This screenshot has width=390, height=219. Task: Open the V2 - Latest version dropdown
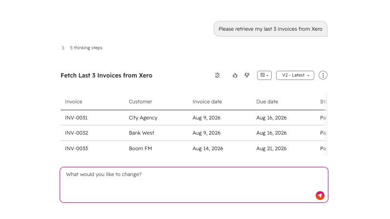point(295,75)
